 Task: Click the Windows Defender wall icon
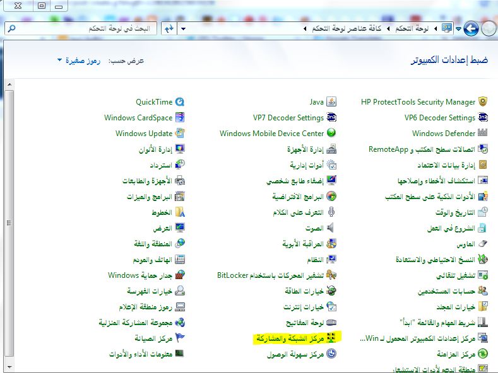[x=483, y=133]
